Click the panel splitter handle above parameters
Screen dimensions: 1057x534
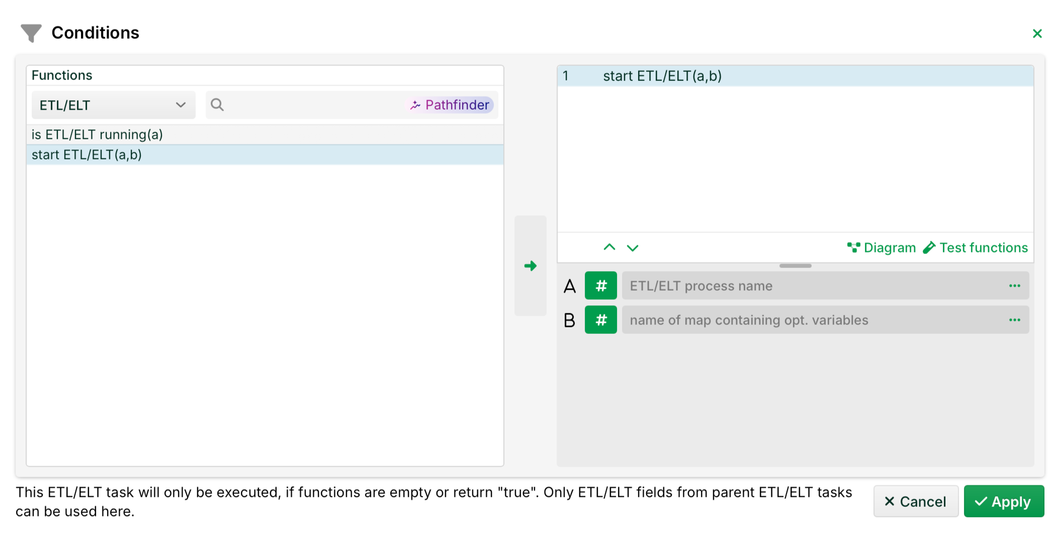pos(795,265)
